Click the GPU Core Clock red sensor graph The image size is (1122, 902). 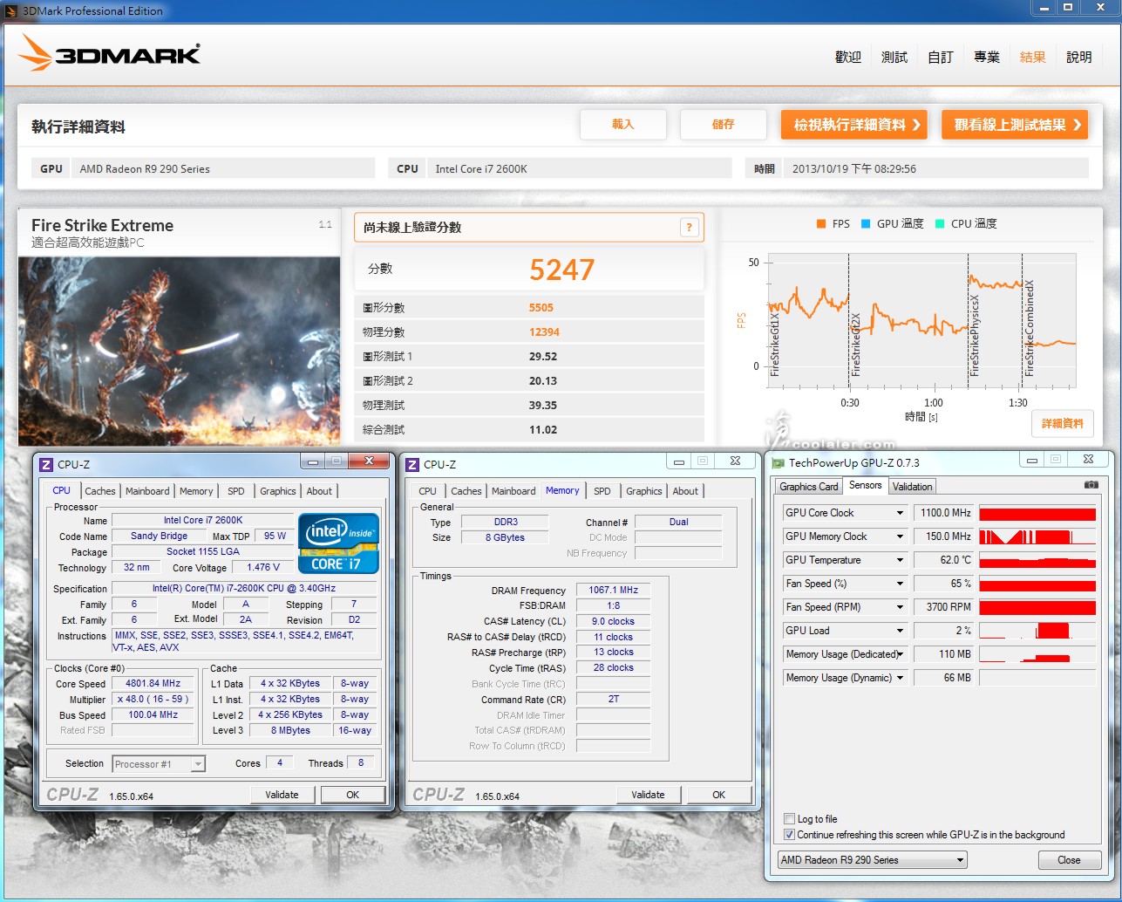pyautogui.click(x=1037, y=513)
